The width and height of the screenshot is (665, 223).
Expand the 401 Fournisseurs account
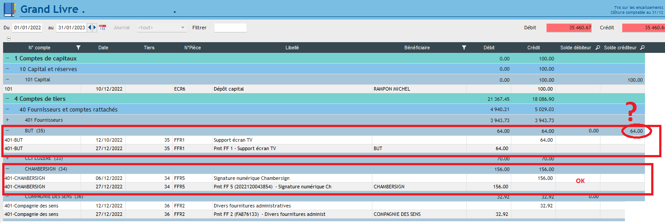(x=7, y=120)
